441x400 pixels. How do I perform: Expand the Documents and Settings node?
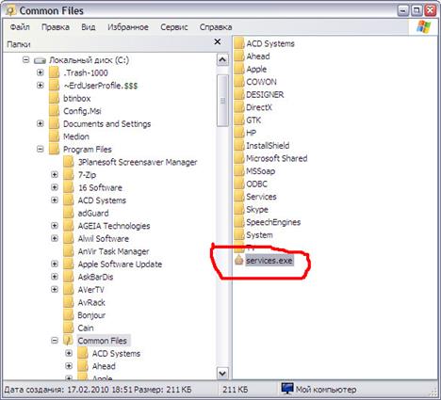click(x=40, y=123)
